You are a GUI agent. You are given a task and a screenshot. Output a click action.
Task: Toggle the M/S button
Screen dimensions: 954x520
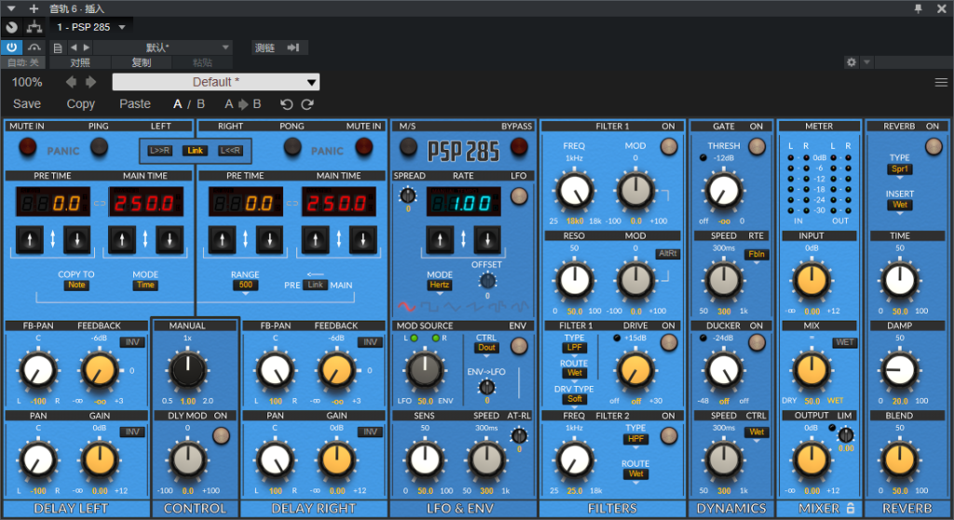pyautogui.click(x=408, y=146)
